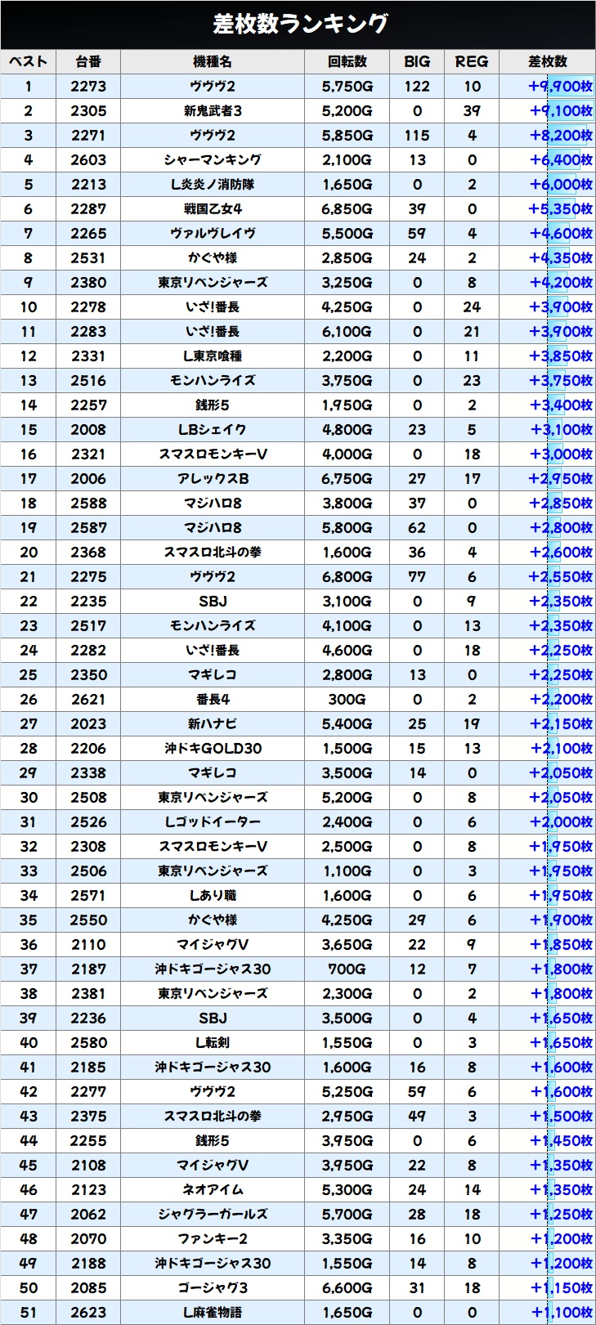Click machine number 2621 for 番長4
This screenshot has width=596, height=1325.
(88, 699)
